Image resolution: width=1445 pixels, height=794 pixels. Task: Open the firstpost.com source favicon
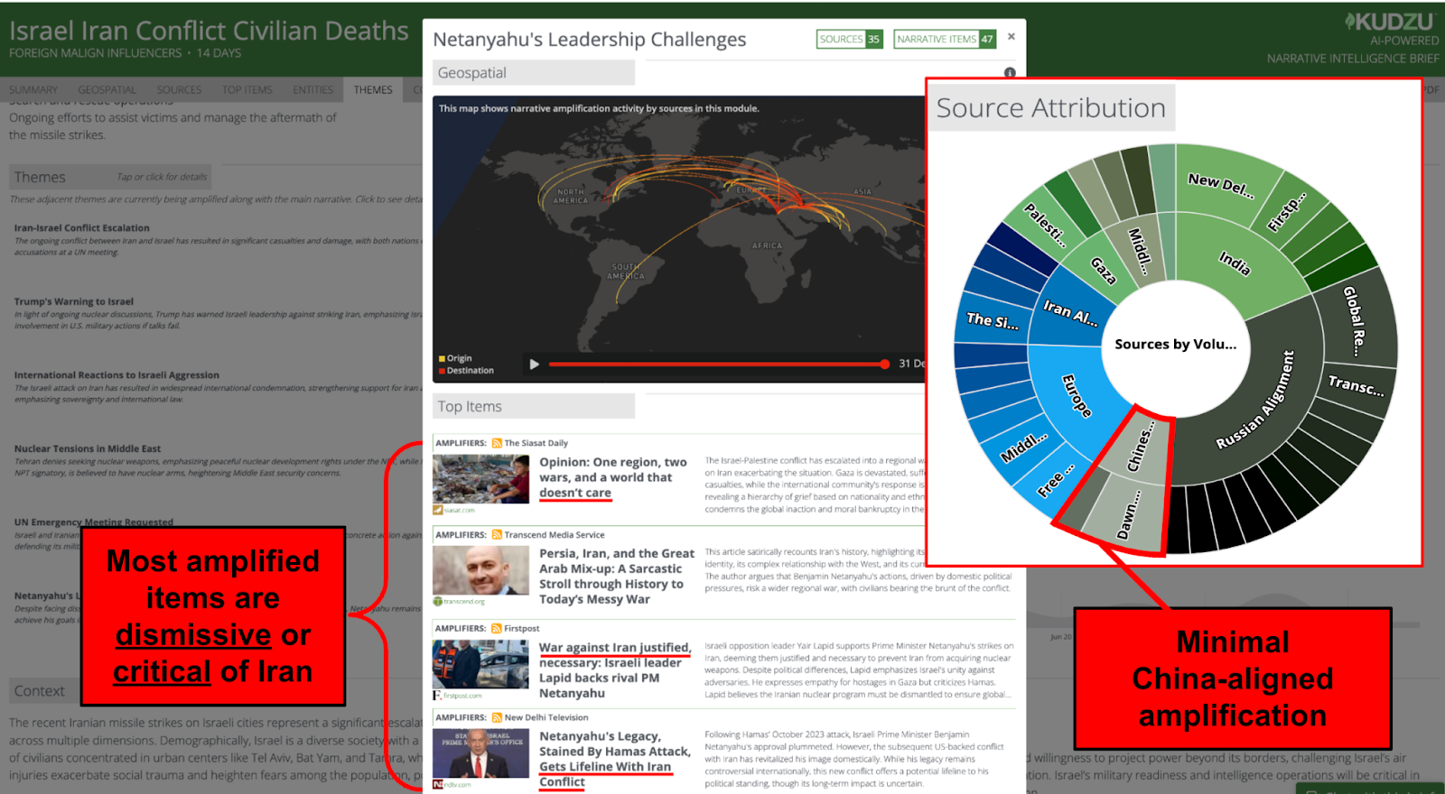tap(438, 695)
